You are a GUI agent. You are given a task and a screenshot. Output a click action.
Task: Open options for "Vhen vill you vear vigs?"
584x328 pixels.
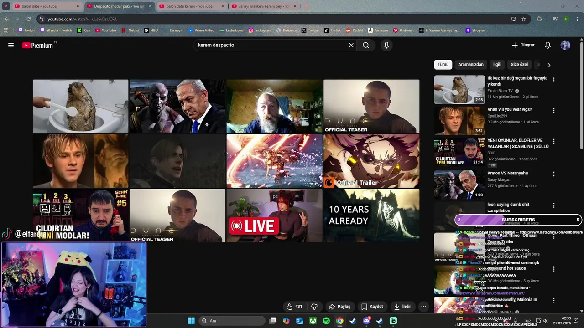tap(554, 110)
